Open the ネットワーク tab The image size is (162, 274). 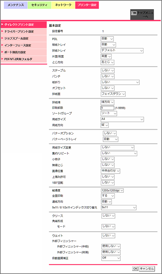click(x=63, y=5)
